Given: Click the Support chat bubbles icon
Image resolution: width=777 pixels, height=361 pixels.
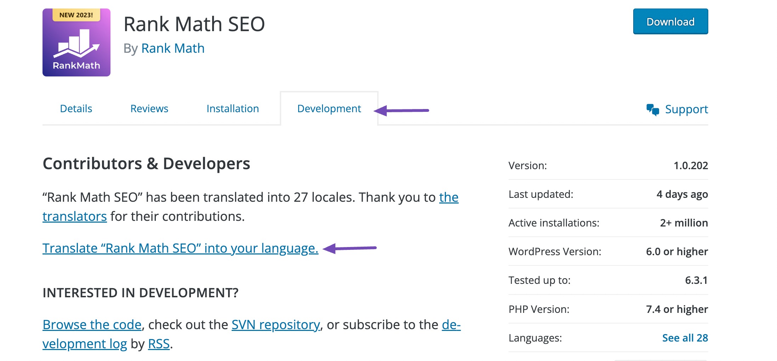Looking at the screenshot, I should 653,110.
